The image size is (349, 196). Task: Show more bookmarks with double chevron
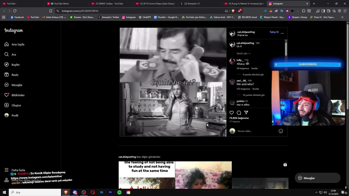342,17
